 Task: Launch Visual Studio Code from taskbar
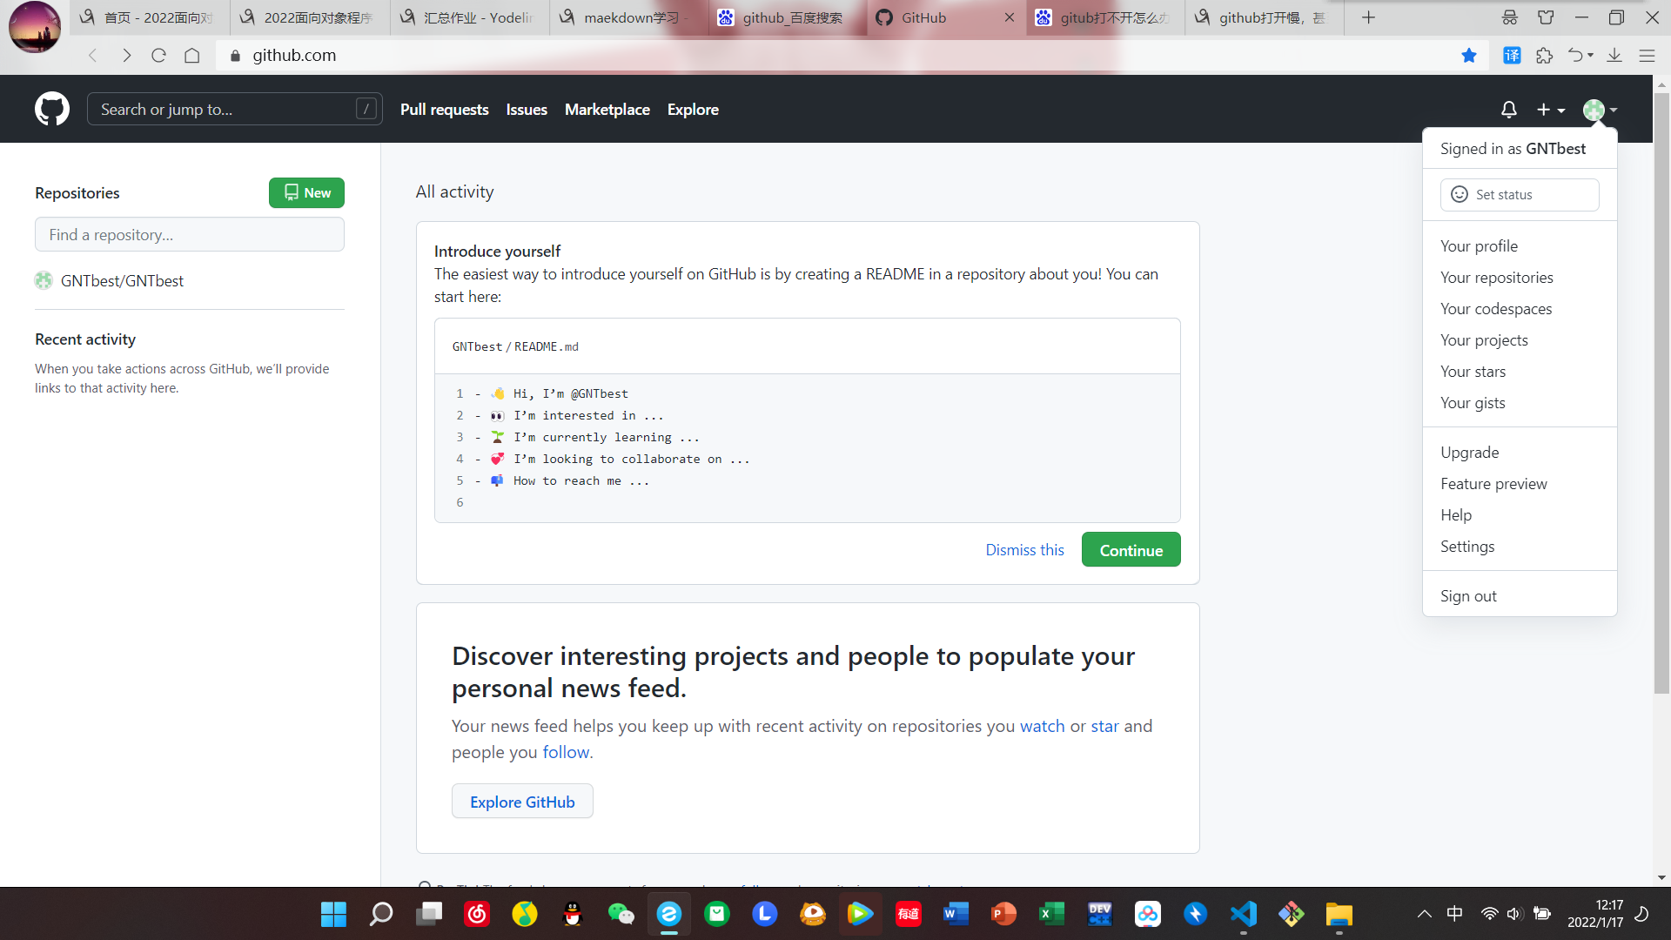[1243, 914]
